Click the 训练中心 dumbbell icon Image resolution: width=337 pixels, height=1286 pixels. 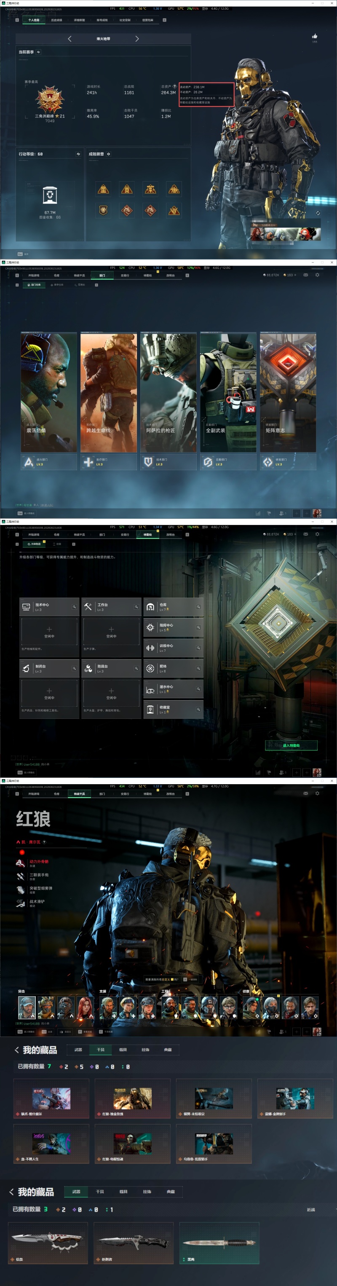coord(150,648)
